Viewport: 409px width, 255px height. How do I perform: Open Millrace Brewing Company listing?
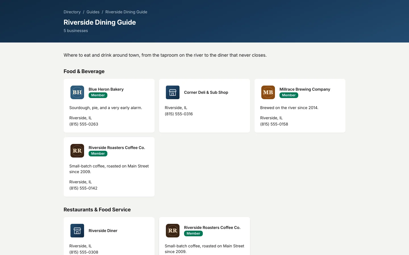tap(305, 89)
